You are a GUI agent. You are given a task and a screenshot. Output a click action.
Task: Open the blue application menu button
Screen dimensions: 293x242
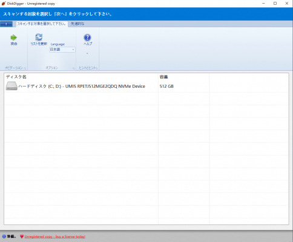click(x=6, y=24)
